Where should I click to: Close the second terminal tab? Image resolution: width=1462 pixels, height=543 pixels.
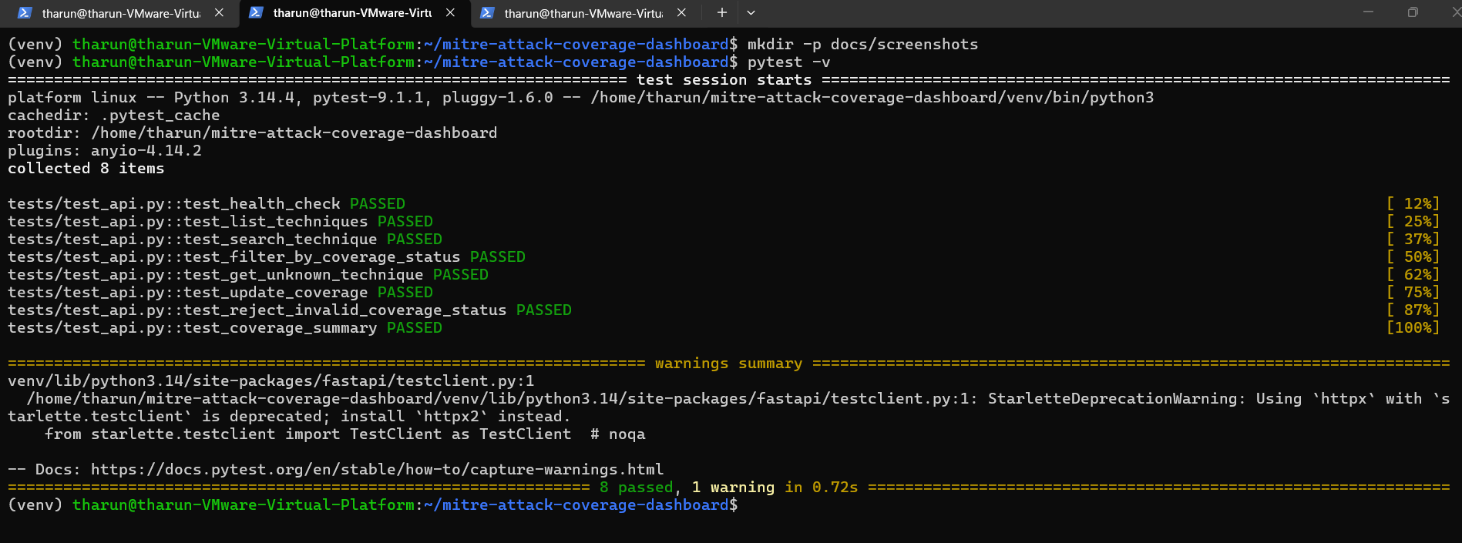(x=450, y=13)
